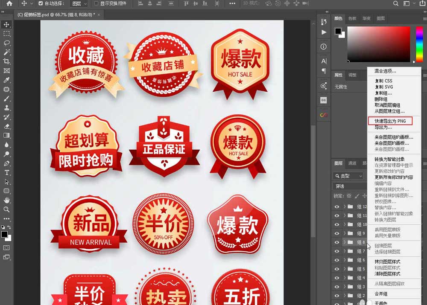Select the Move tool in toolbox

[6, 24]
